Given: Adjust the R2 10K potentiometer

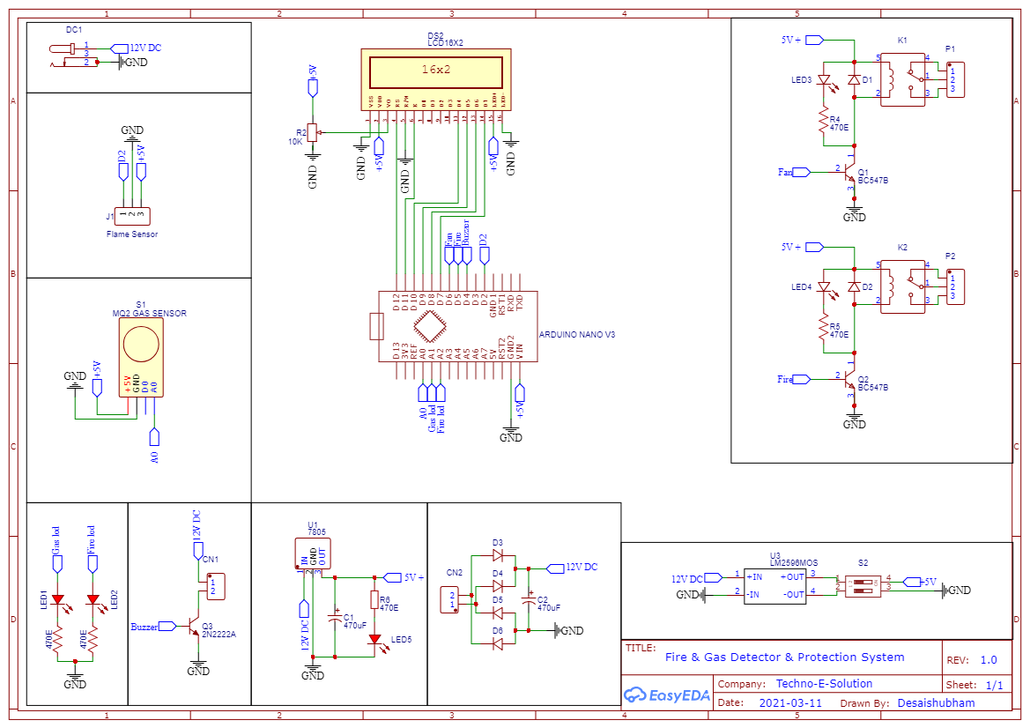Looking at the screenshot, I should [313, 132].
